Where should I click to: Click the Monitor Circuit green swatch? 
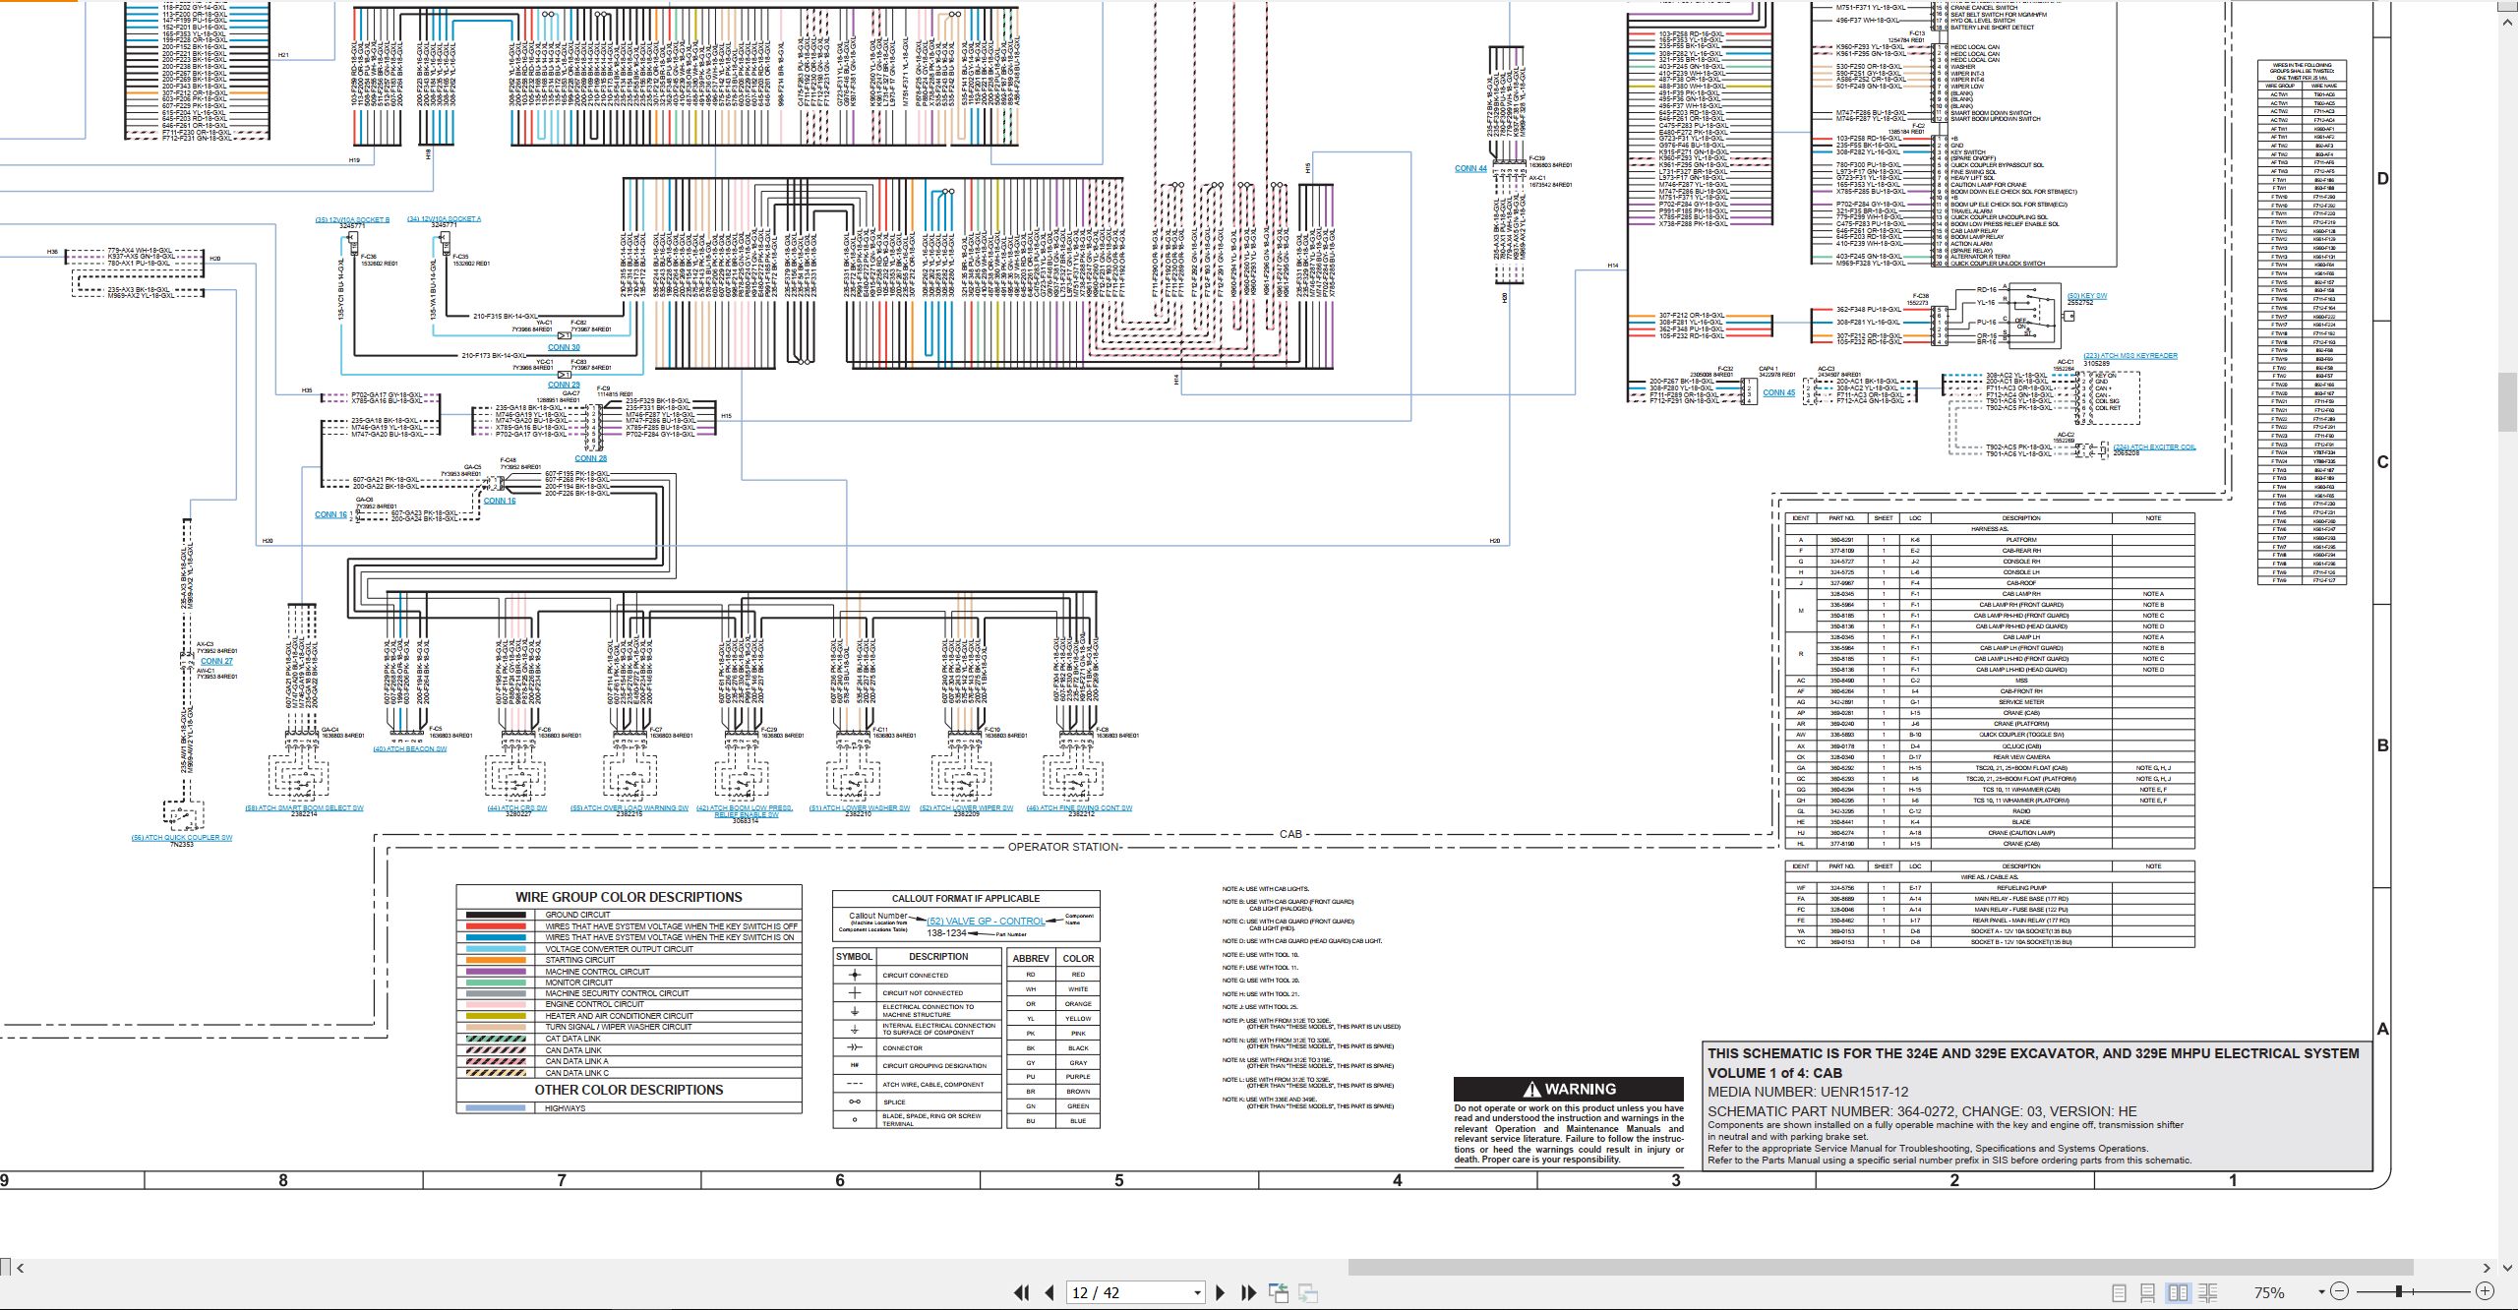(496, 982)
